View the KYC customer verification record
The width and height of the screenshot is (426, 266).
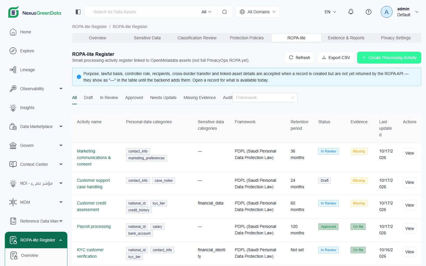(x=410, y=252)
